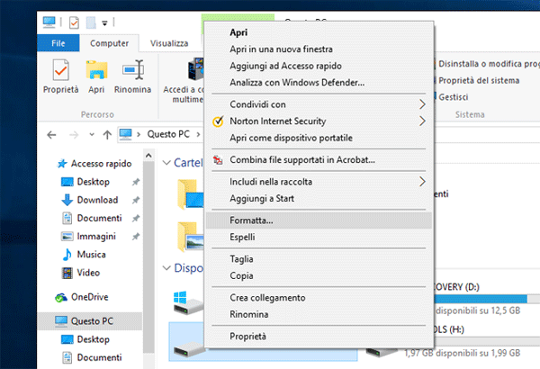
Task: Open OneDrive in the sidebar
Action: (90, 298)
